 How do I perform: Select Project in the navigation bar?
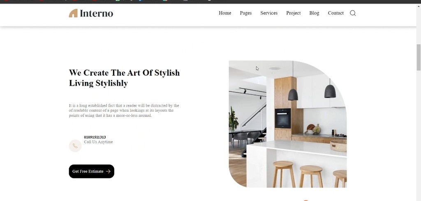click(293, 13)
